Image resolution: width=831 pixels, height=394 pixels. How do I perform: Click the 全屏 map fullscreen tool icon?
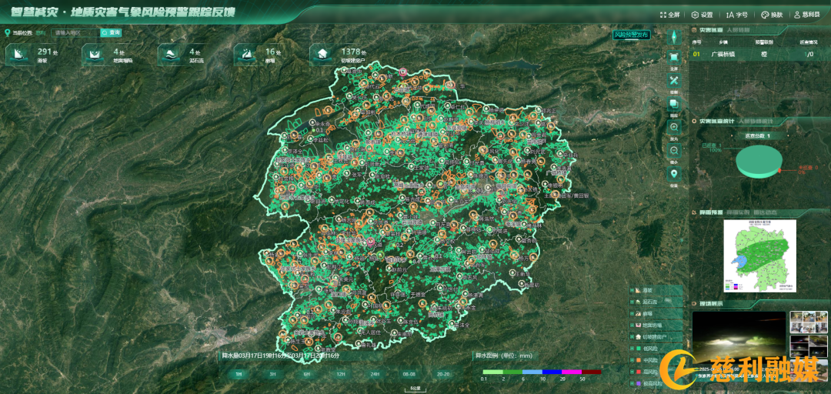pyautogui.click(x=675, y=57)
